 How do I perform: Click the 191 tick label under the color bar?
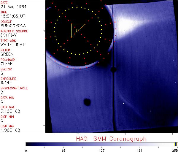[139, 150]
